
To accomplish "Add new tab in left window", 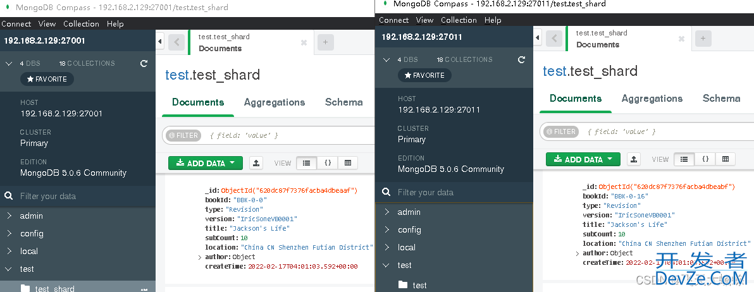I will pyautogui.click(x=325, y=42).
